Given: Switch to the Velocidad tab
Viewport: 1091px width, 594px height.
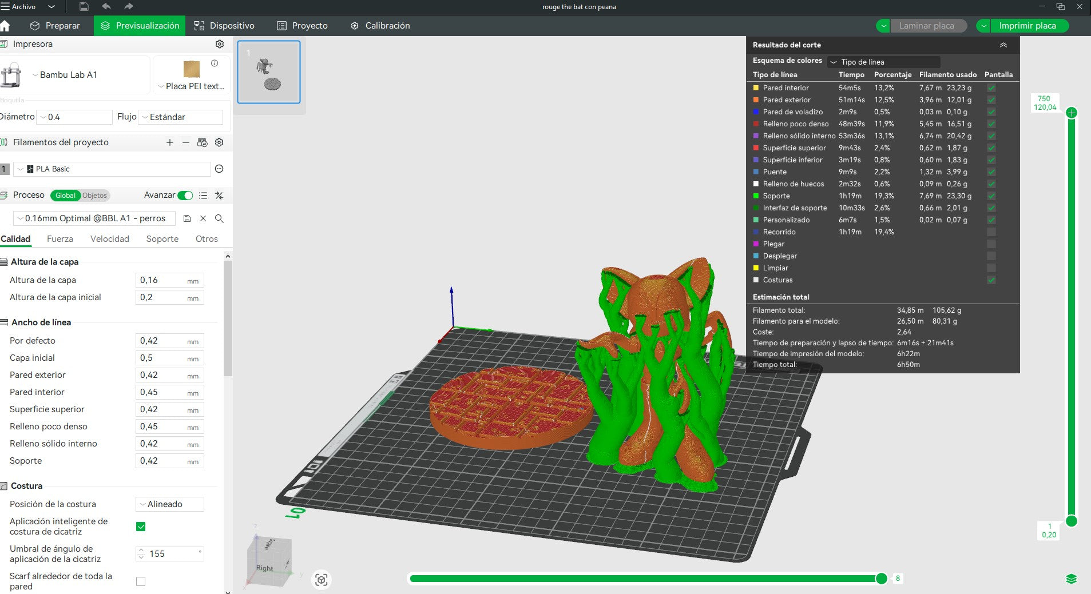Looking at the screenshot, I should [110, 239].
